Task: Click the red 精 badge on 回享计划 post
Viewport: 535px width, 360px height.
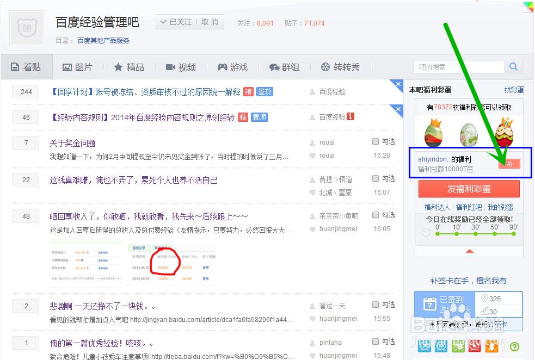Action: point(248,92)
